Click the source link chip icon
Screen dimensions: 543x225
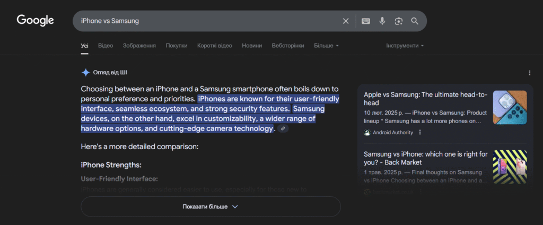coord(283,128)
